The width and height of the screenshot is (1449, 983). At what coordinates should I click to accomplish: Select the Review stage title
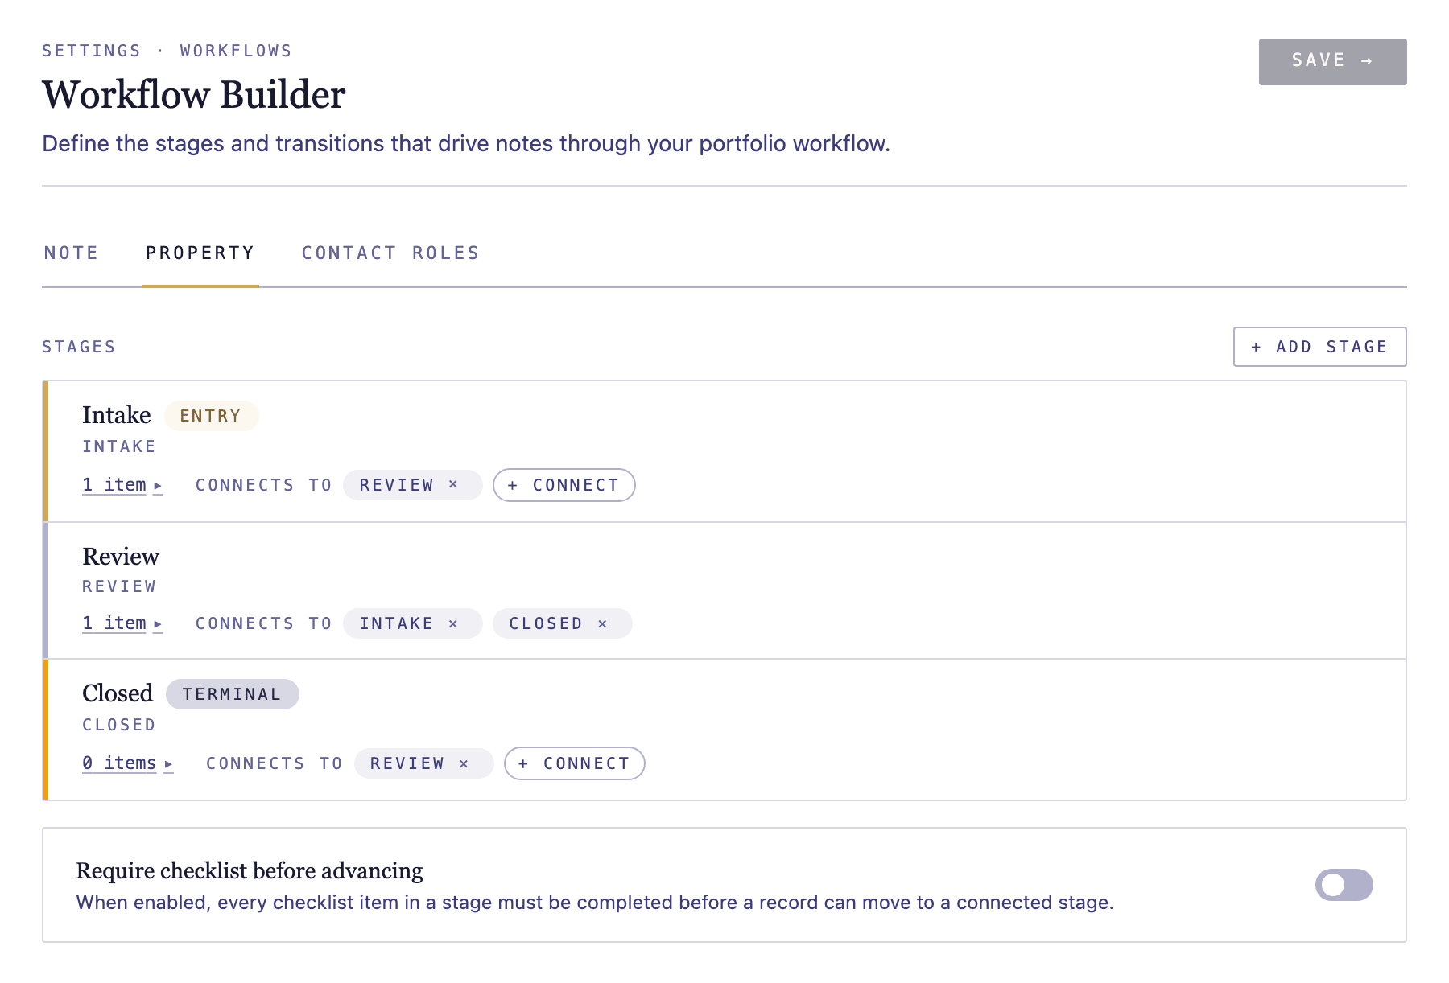[x=121, y=556]
